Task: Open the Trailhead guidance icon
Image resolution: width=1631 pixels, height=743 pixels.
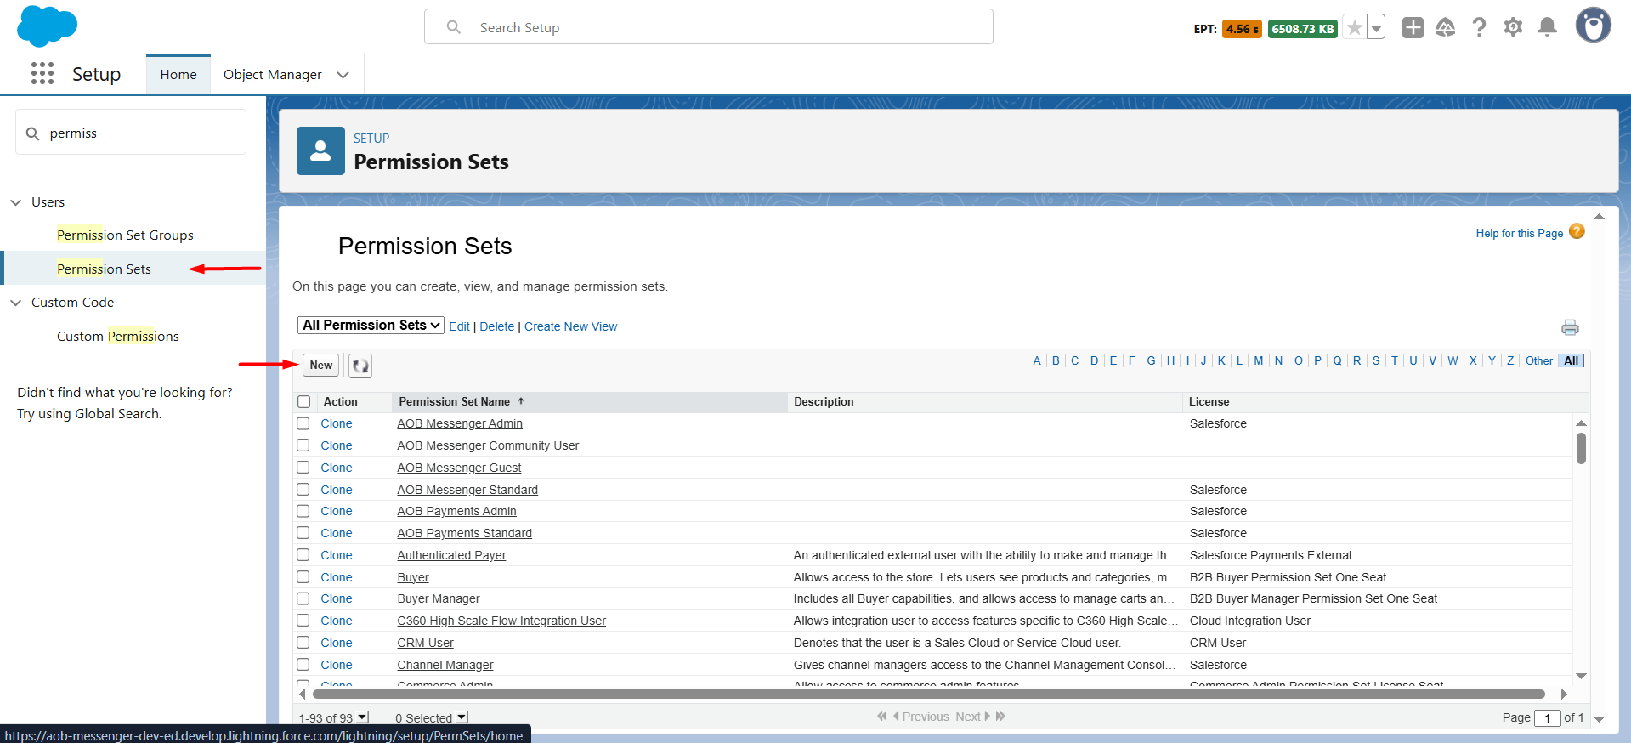Action: pyautogui.click(x=1446, y=28)
